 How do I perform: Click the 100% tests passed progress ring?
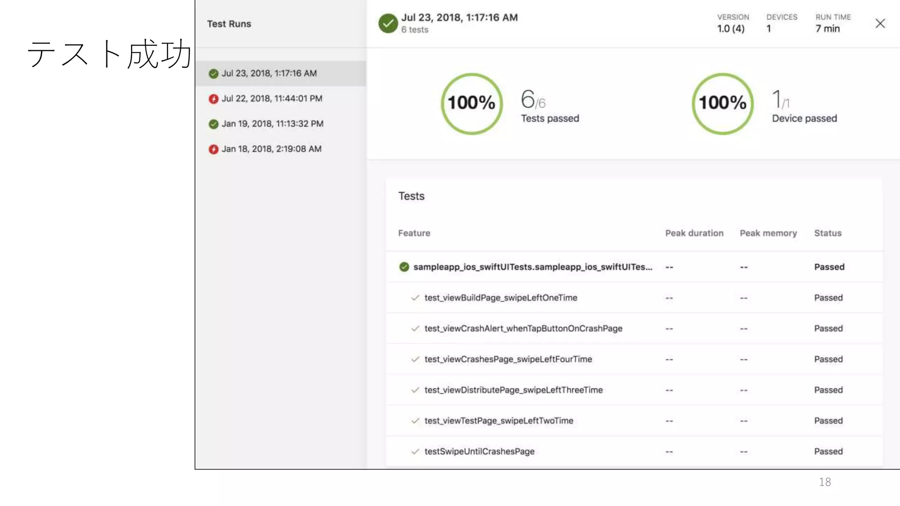tap(472, 104)
